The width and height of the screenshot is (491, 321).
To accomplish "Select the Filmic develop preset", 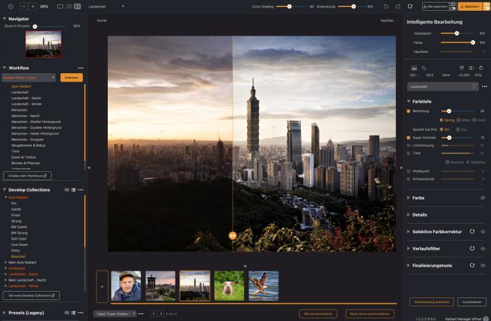I will [x=17, y=250].
